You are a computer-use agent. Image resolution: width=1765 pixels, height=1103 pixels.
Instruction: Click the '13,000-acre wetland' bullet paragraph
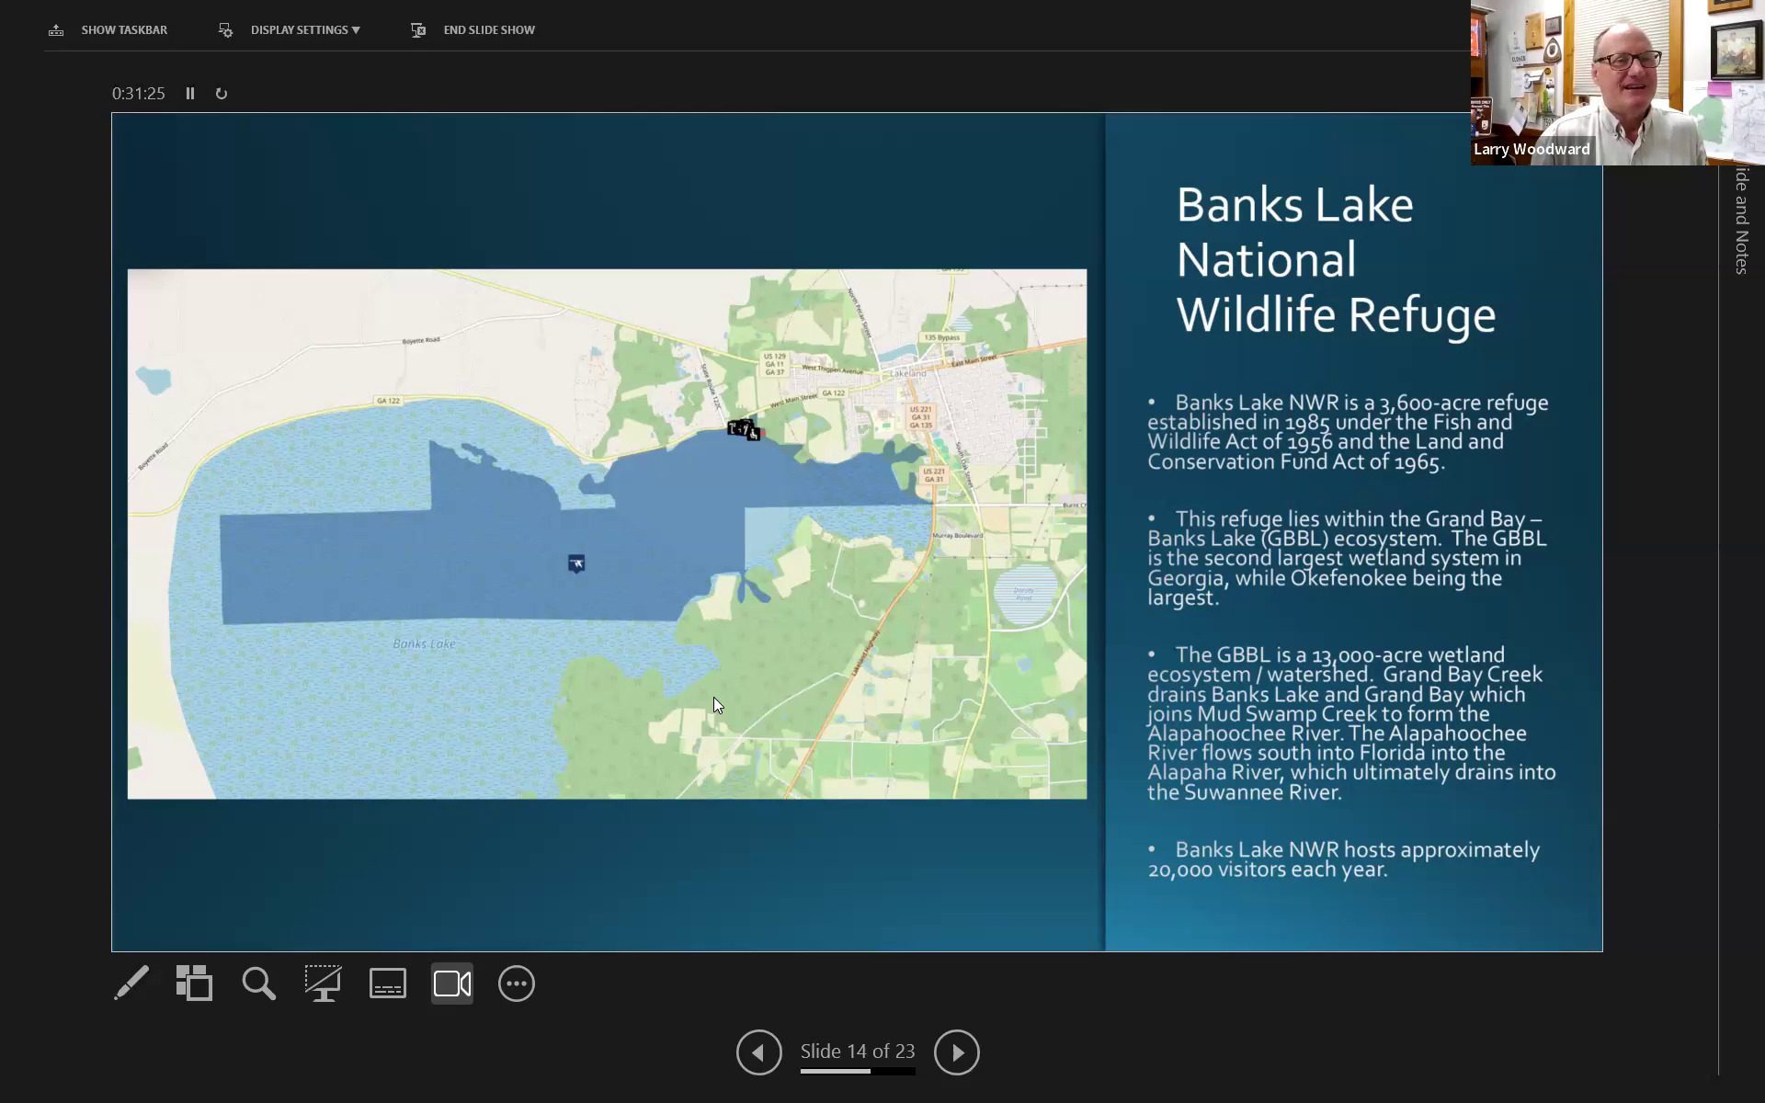(1351, 723)
